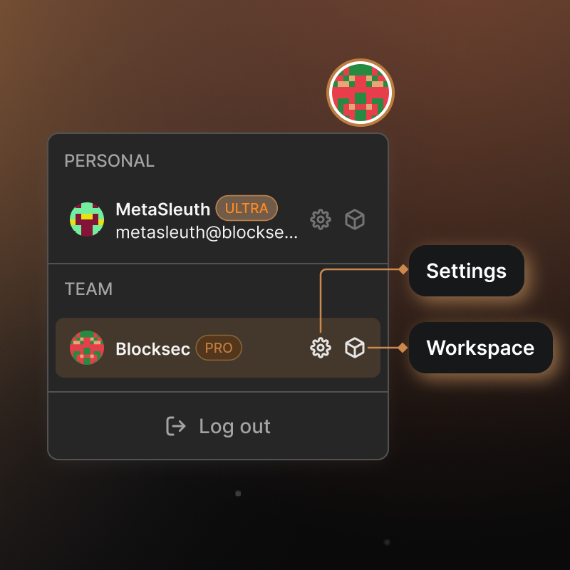Image resolution: width=570 pixels, height=570 pixels.
Task: Click the log out arrow icon
Action: tap(175, 426)
